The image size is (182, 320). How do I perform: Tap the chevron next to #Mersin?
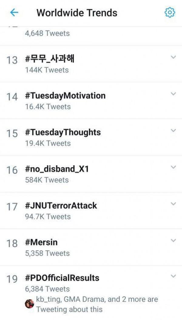click(x=173, y=240)
